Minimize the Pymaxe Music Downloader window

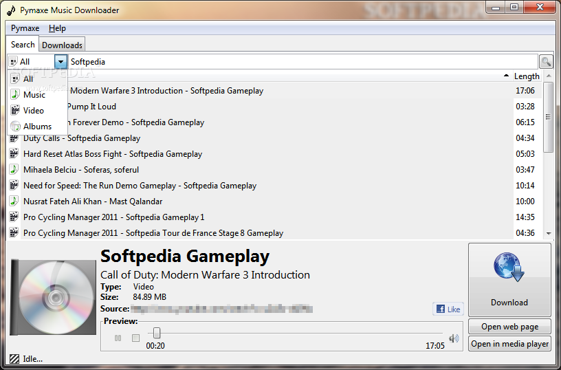pyautogui.click(x=496, y=8)
